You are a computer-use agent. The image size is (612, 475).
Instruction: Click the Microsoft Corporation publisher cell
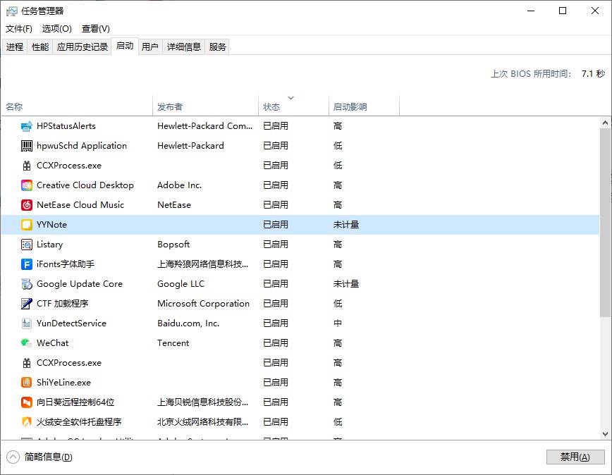pos(203,304)
